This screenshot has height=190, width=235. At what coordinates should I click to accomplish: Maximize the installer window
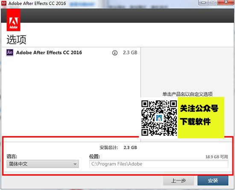213,2
